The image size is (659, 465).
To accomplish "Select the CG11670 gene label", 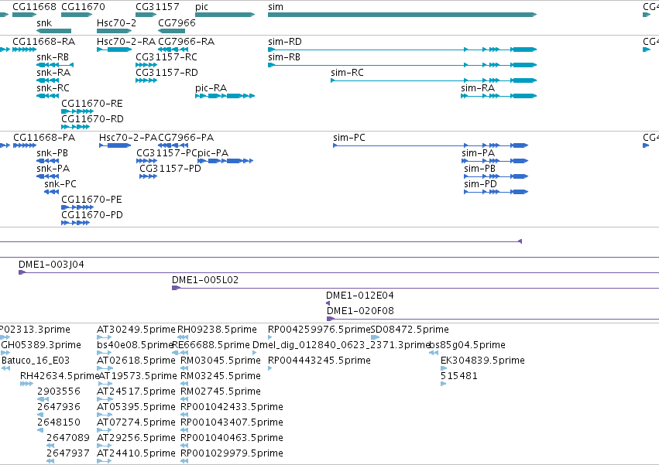I will (83, 7).
